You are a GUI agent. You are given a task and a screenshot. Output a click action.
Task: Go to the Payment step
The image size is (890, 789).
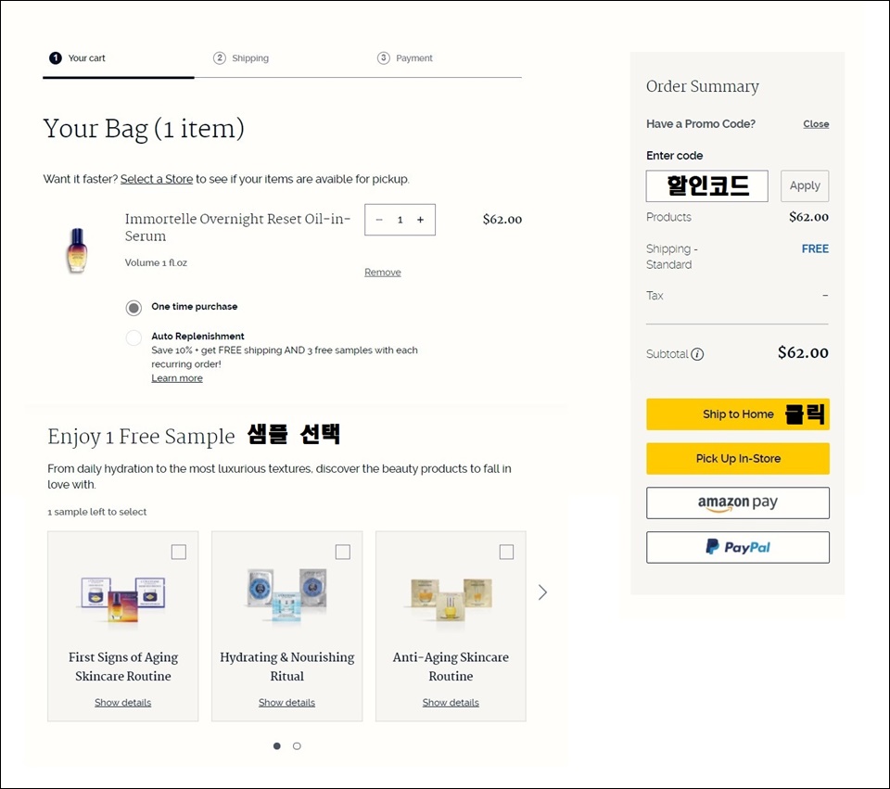coord(405,57)
